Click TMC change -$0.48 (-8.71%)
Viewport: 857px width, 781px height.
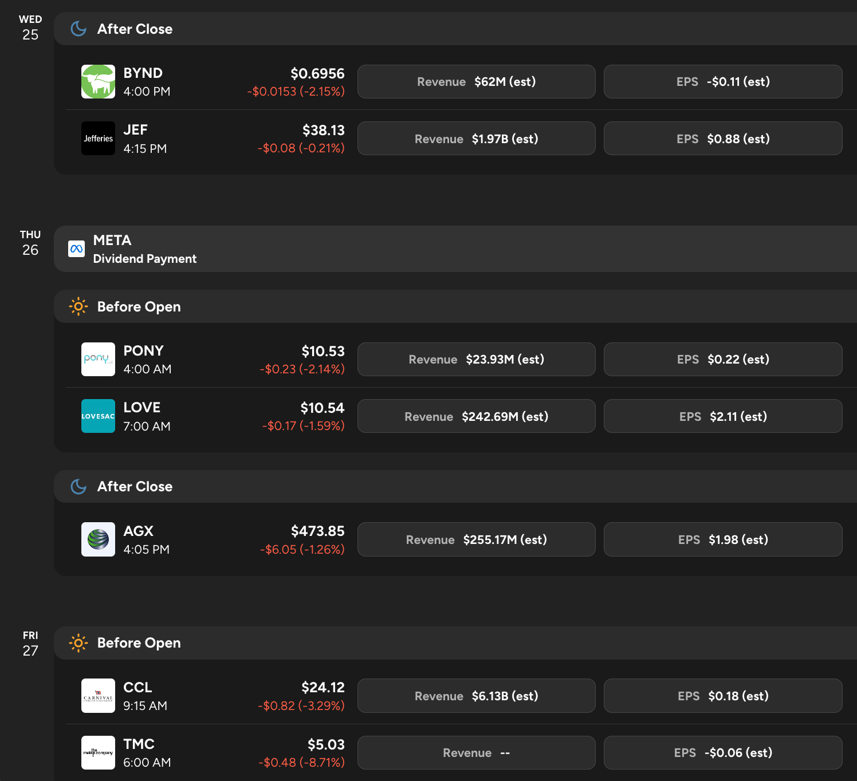coord(301,762)
